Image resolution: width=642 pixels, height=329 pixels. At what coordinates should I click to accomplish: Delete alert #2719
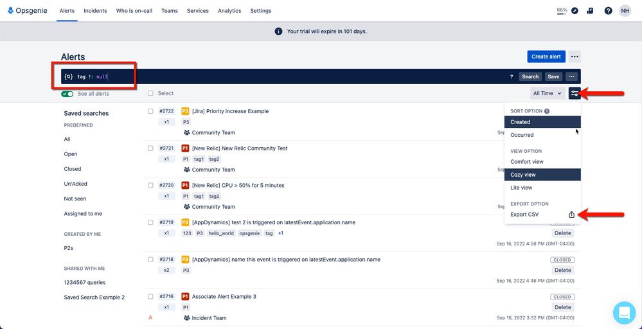tap(562, 233)
